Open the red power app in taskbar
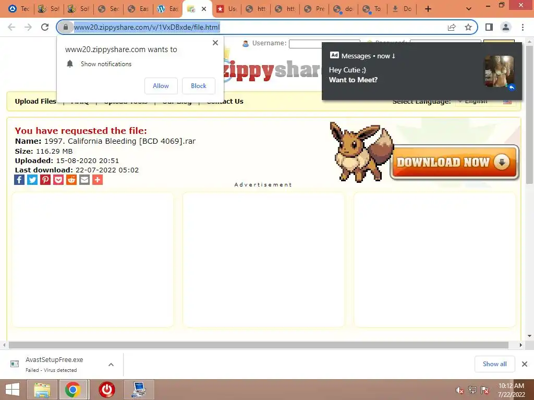 tap(107, 390)
